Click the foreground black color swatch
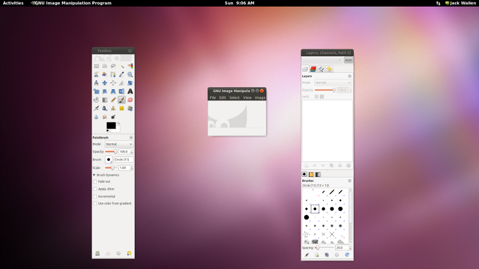This screenshot has width=479, height=269. (x=111, y=126)
